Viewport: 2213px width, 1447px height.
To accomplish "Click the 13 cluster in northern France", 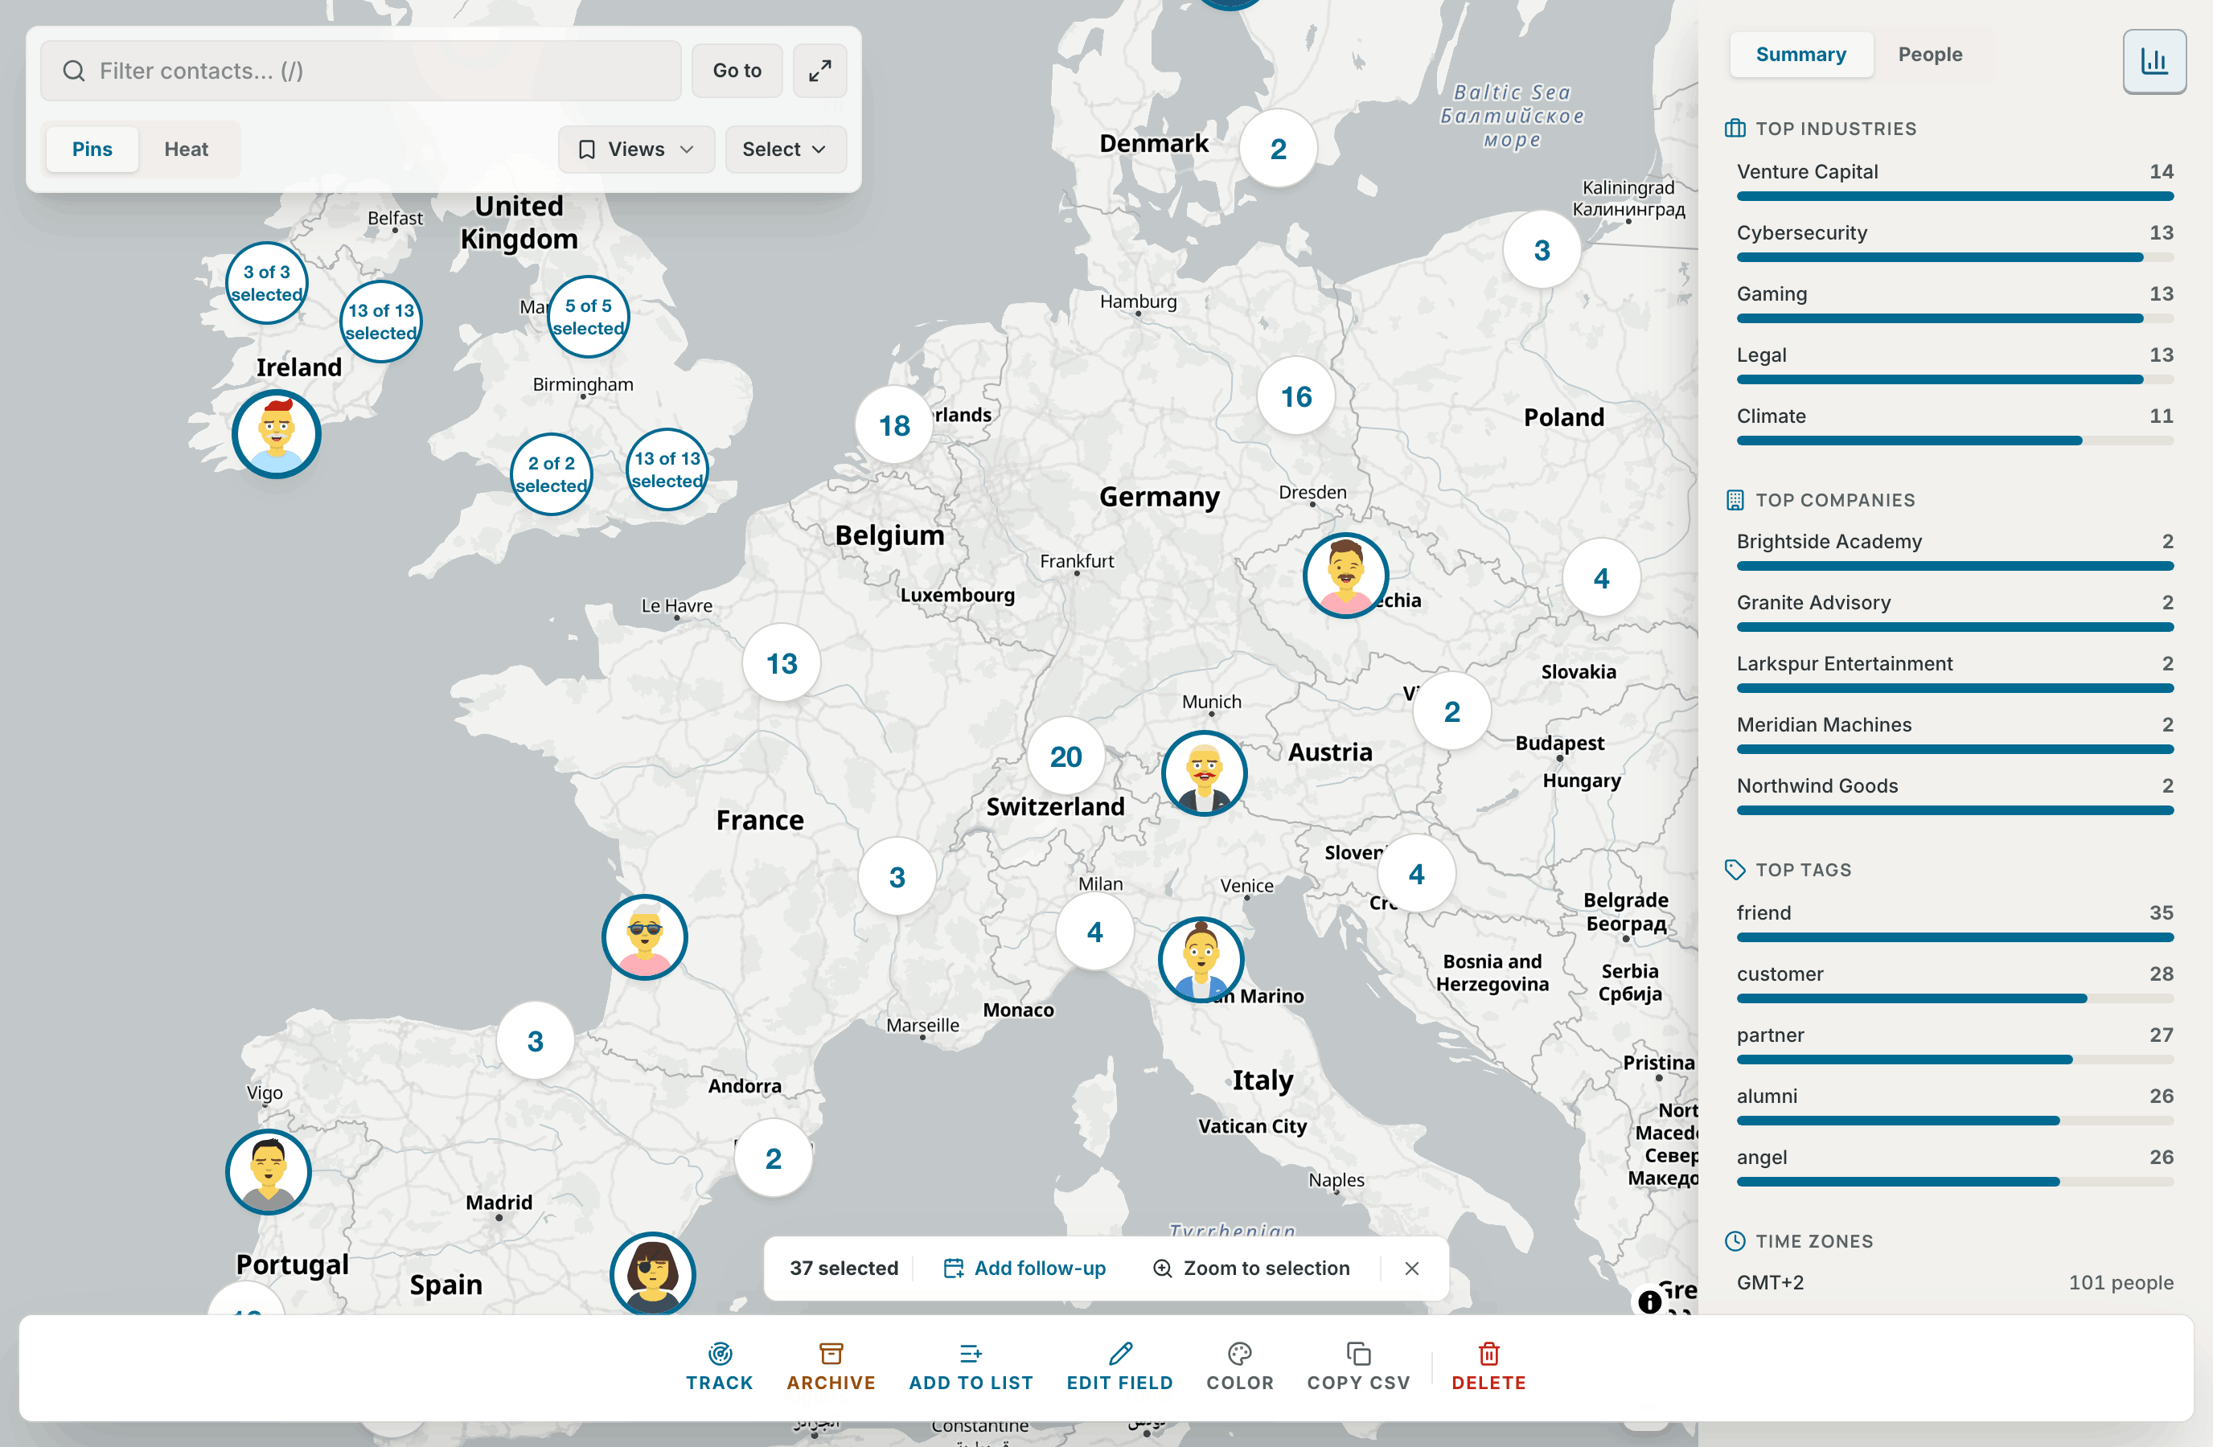I will pos(781,662).
